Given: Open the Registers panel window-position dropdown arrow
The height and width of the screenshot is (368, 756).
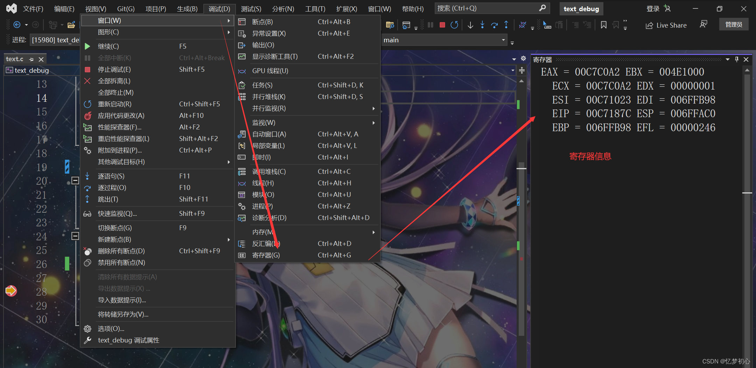Looking at the screenshot, I should coord(728,59).
